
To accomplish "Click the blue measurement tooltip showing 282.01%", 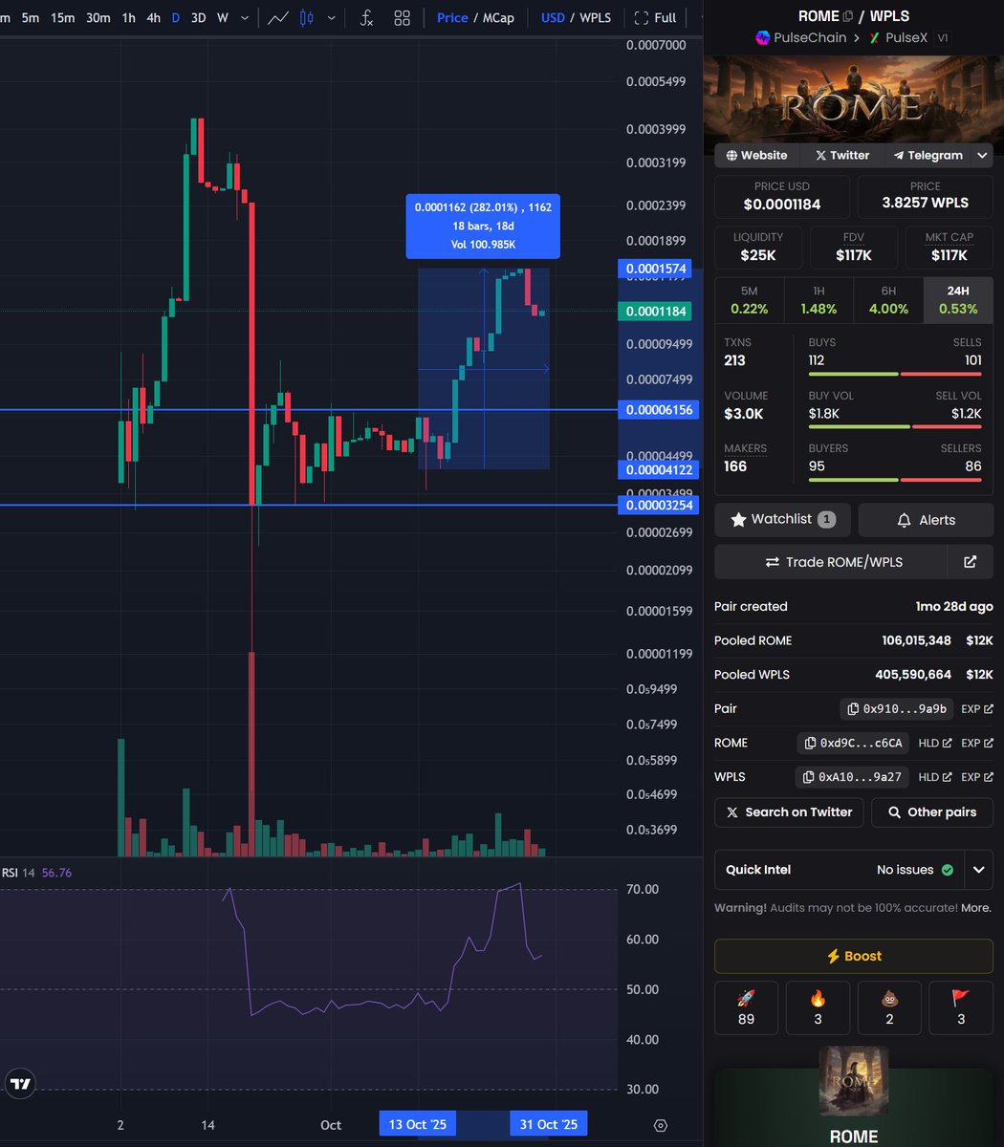I will (x=483, y=226).
